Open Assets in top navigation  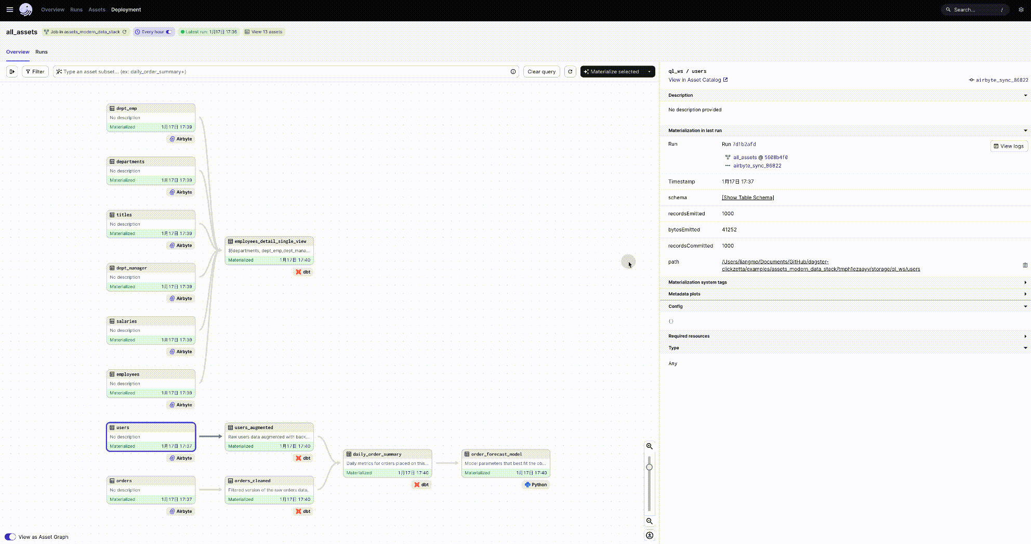coord(97,9)
